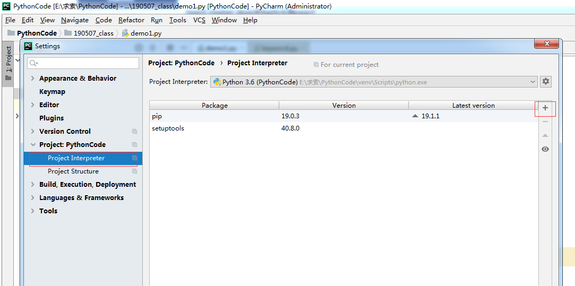Expand the Appearance & Behavior section
The width and height of the screenshot is (575, 286).
(x=32, y=79)
